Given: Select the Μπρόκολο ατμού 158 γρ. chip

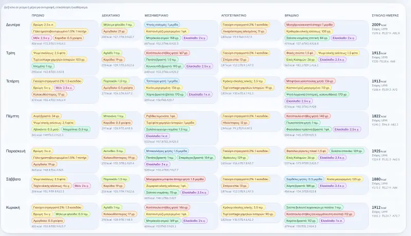Looking at the screenshot, I should [x=162, y=38].
